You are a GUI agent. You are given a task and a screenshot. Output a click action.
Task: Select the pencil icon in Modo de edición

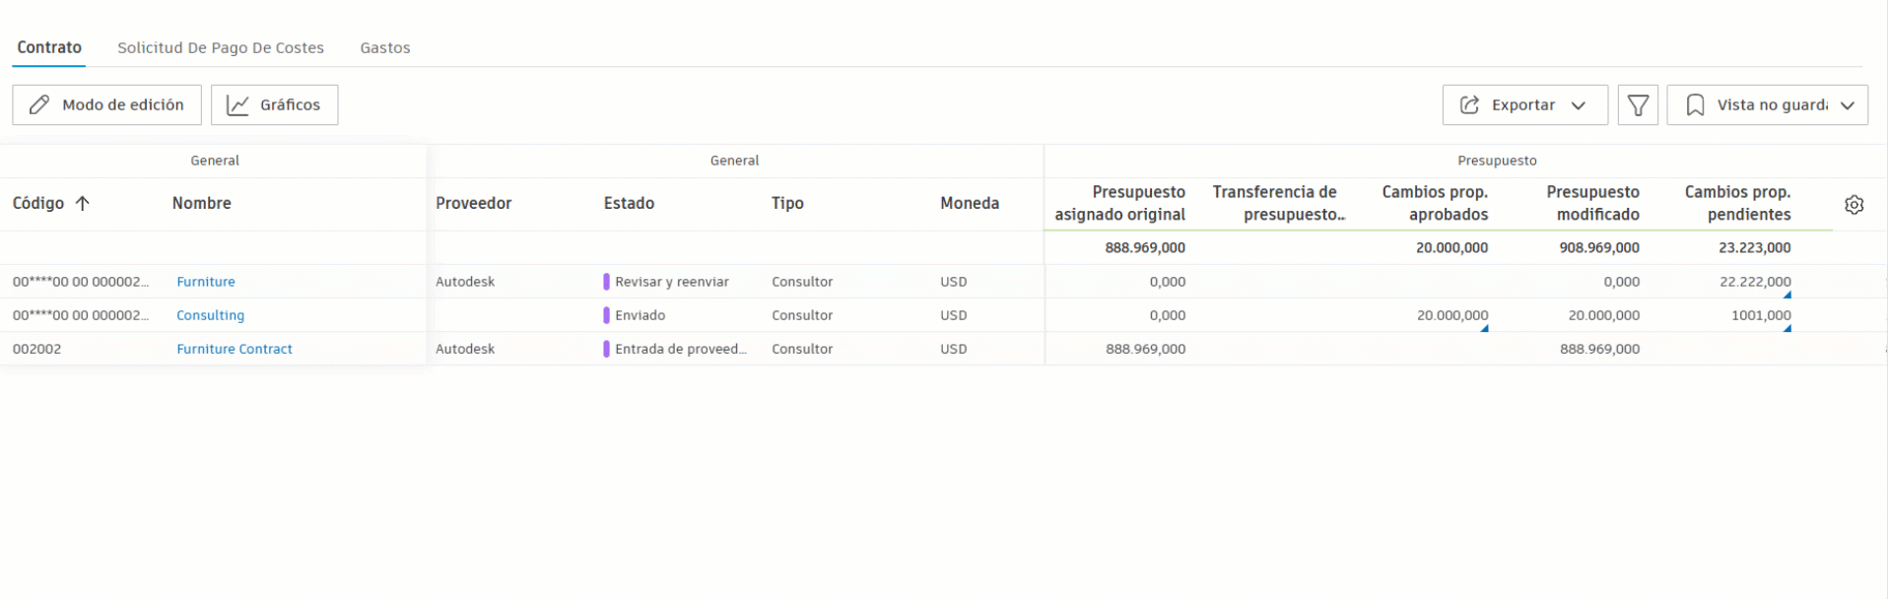tap(39, 104)
